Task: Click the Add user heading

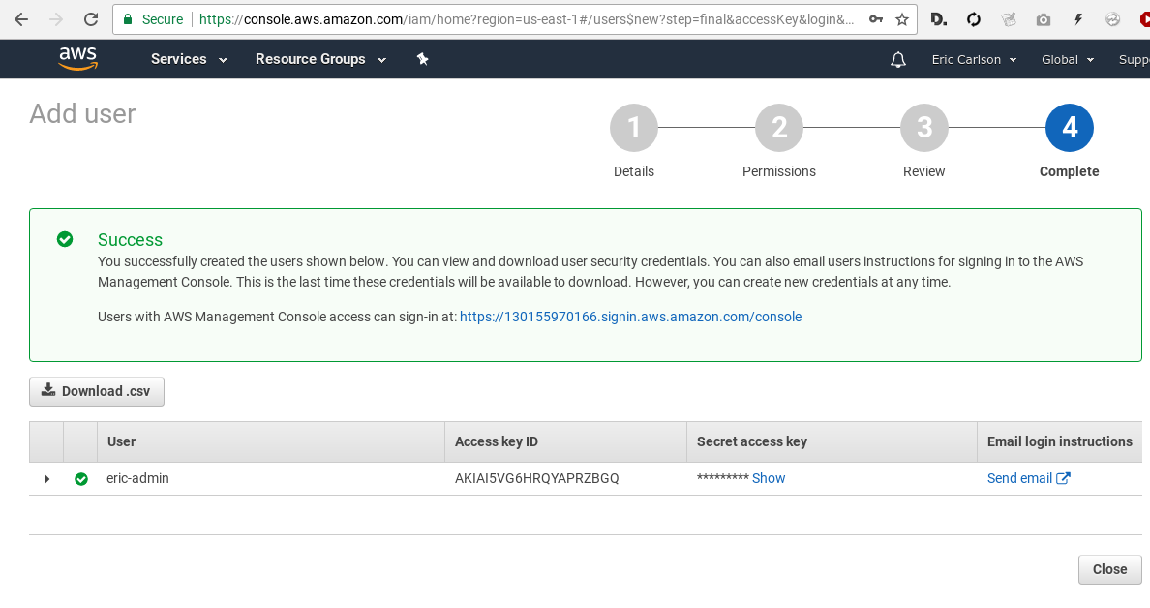Action: coord(83,114)
